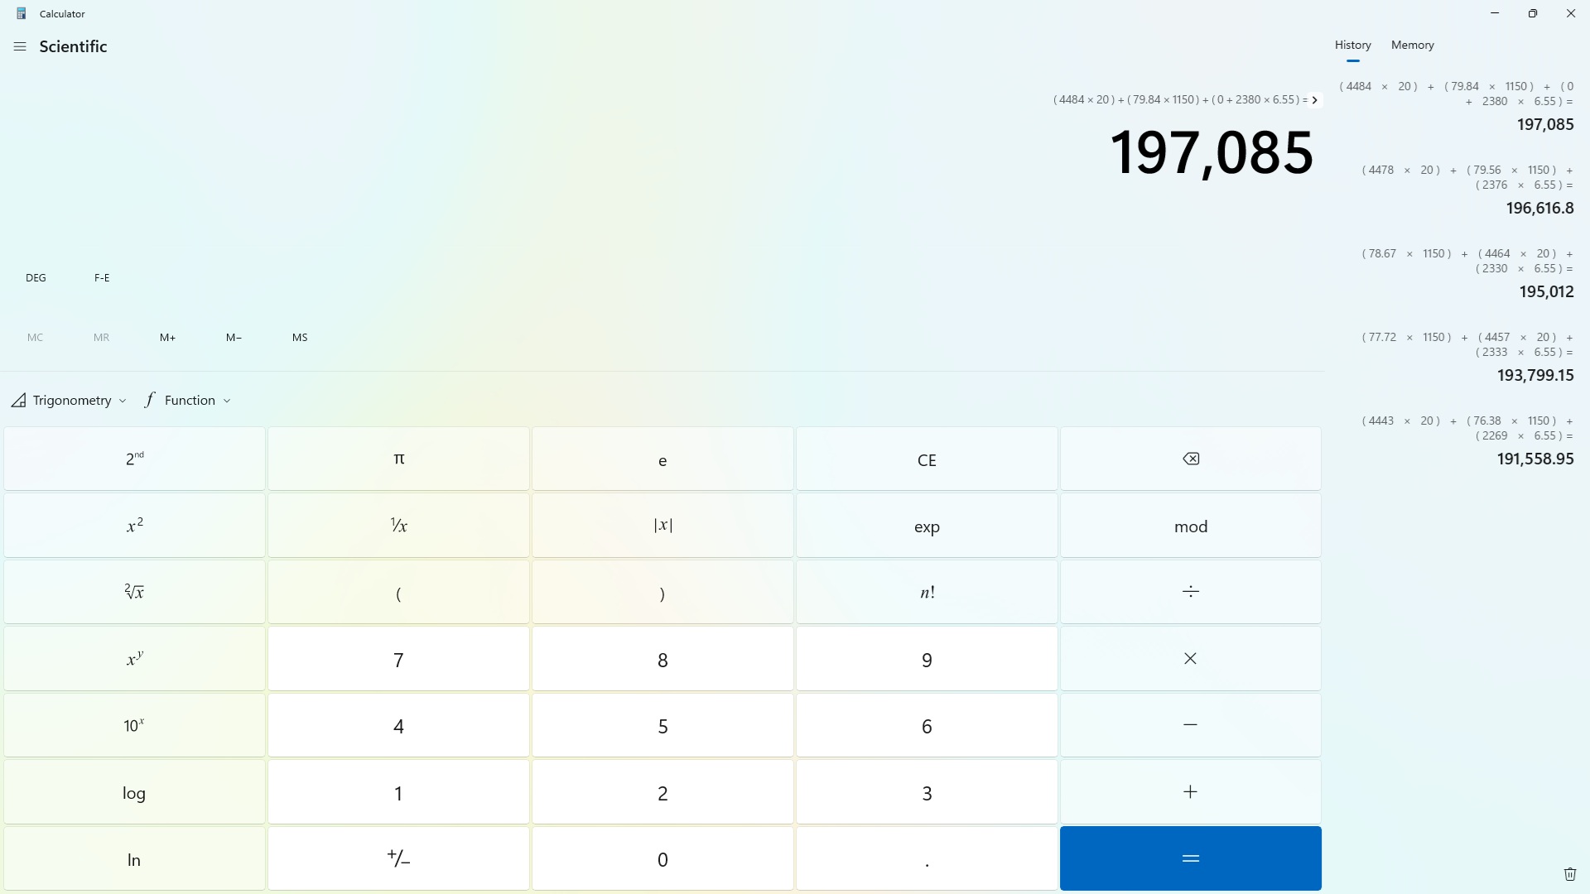Expand the Trigonometry dropdown
Image resolution: width=1590 pixels, height=894 pixels.
(70, 401)
